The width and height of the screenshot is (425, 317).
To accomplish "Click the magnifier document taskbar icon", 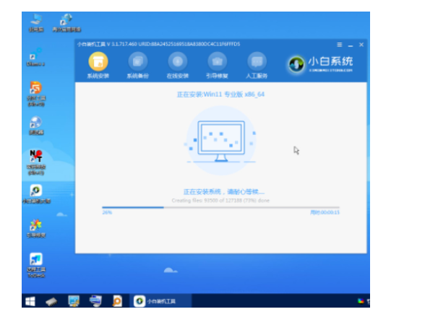I will pyautogui.click(x=117, y=301).
